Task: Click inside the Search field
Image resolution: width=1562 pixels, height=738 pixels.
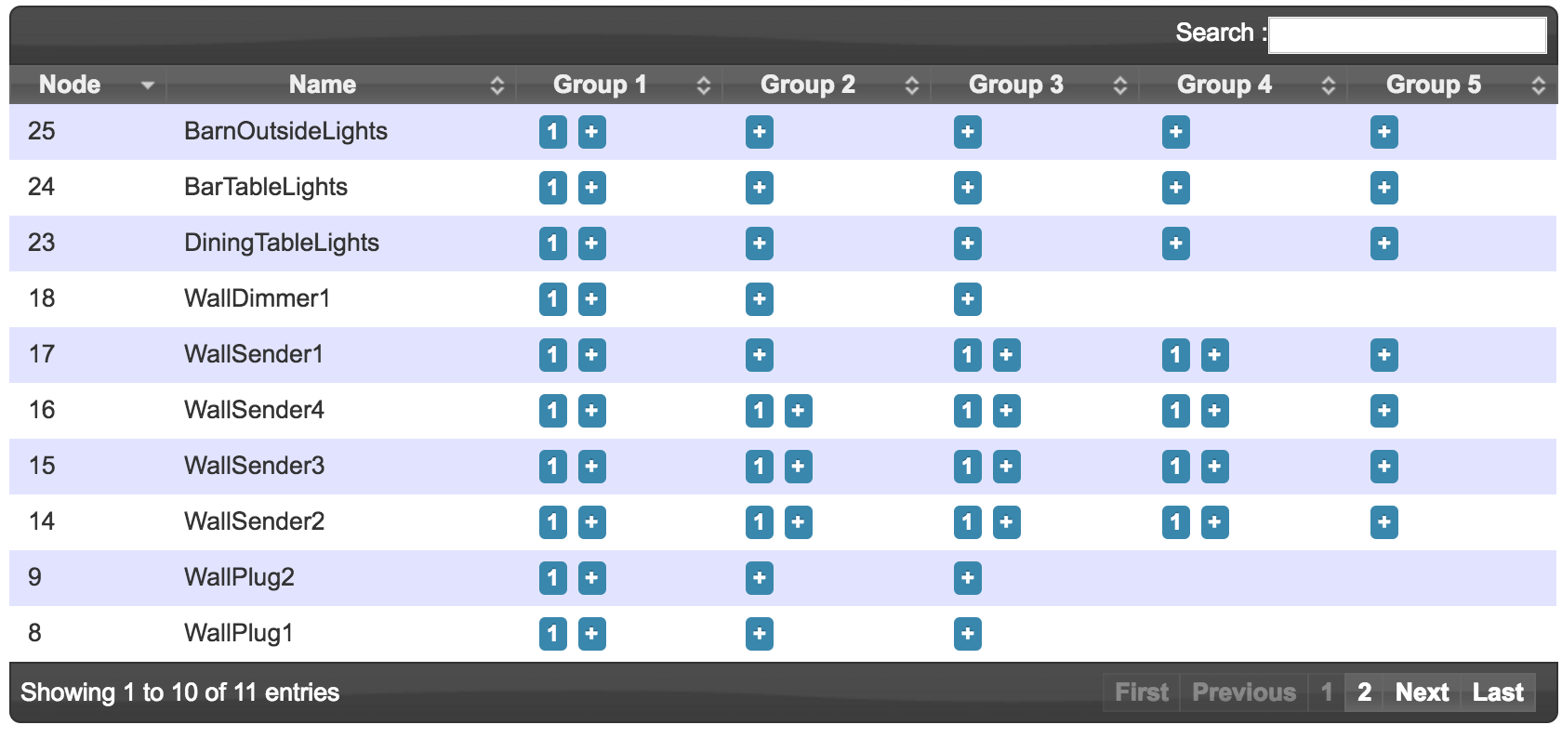Action: click(1407, 32)
